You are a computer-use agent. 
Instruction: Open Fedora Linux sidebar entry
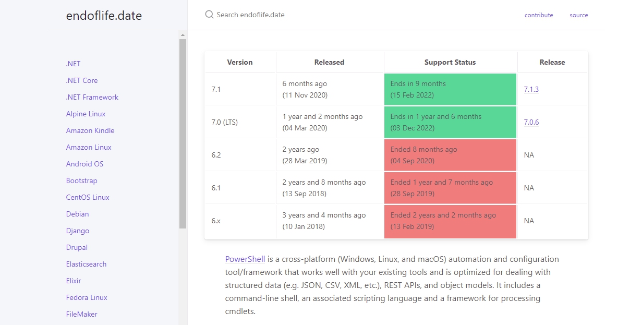[x=87, y=297]
